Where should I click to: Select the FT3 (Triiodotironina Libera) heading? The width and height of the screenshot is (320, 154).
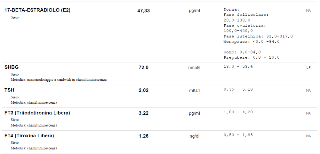tap(37, 113)
